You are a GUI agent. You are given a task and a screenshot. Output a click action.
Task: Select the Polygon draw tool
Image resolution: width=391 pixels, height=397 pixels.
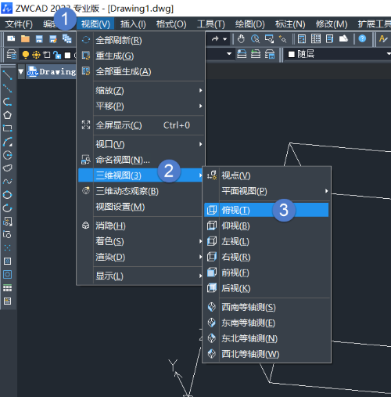tap(8, 115)
